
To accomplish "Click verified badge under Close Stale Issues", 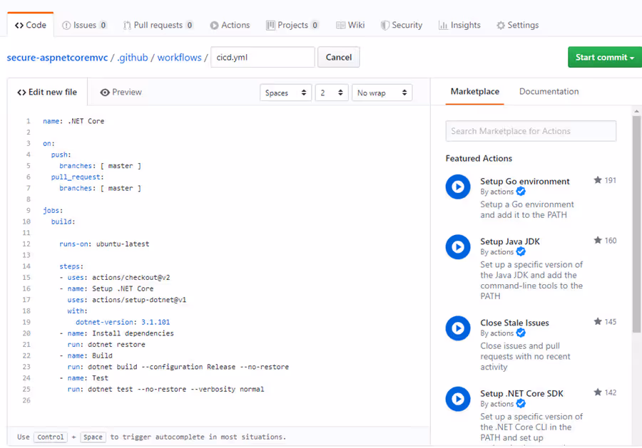I will [521, 333].
